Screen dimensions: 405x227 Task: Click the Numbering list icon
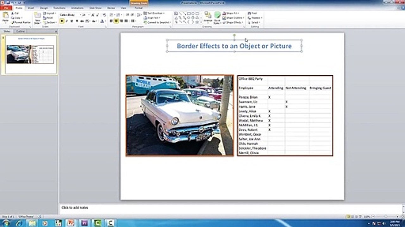119,15
